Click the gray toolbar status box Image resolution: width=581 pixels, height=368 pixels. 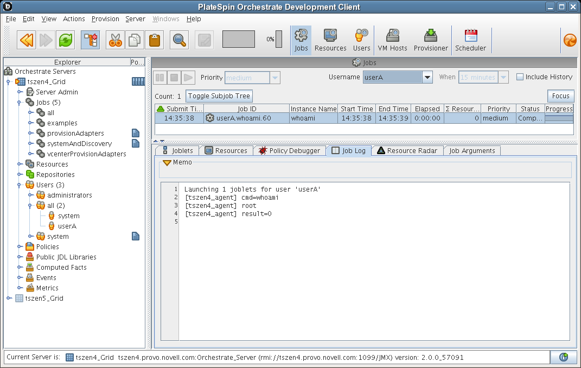click(238, 39)
